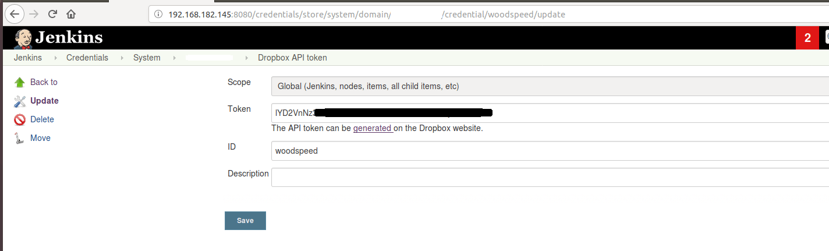
Task: Navigate to Credentials breadcrumb item
Action: 87,58
